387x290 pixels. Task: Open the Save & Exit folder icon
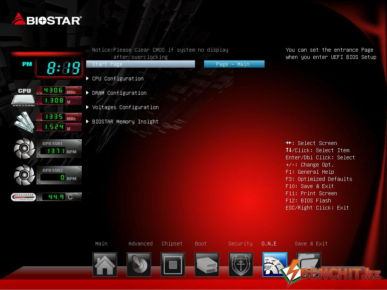tap(309, 264)
